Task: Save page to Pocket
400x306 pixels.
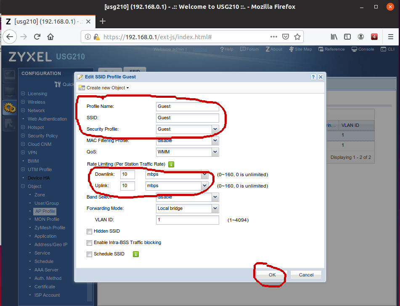Action: [286, 37]
